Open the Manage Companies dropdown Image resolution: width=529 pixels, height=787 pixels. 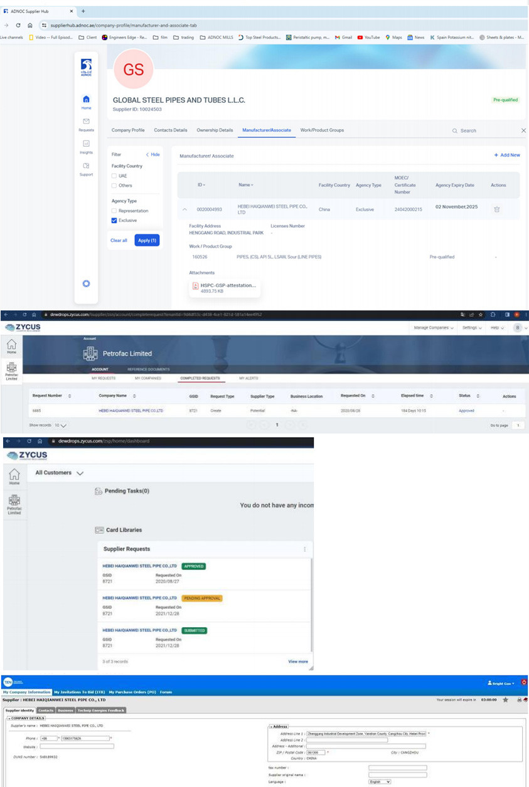click(433, 327)
